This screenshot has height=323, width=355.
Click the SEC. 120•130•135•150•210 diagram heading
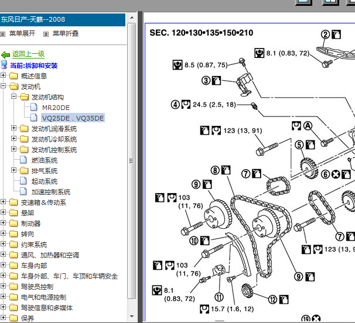coord(202,33)
